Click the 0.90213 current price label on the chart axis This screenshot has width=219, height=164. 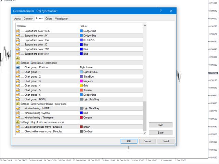tap(213, 73)
